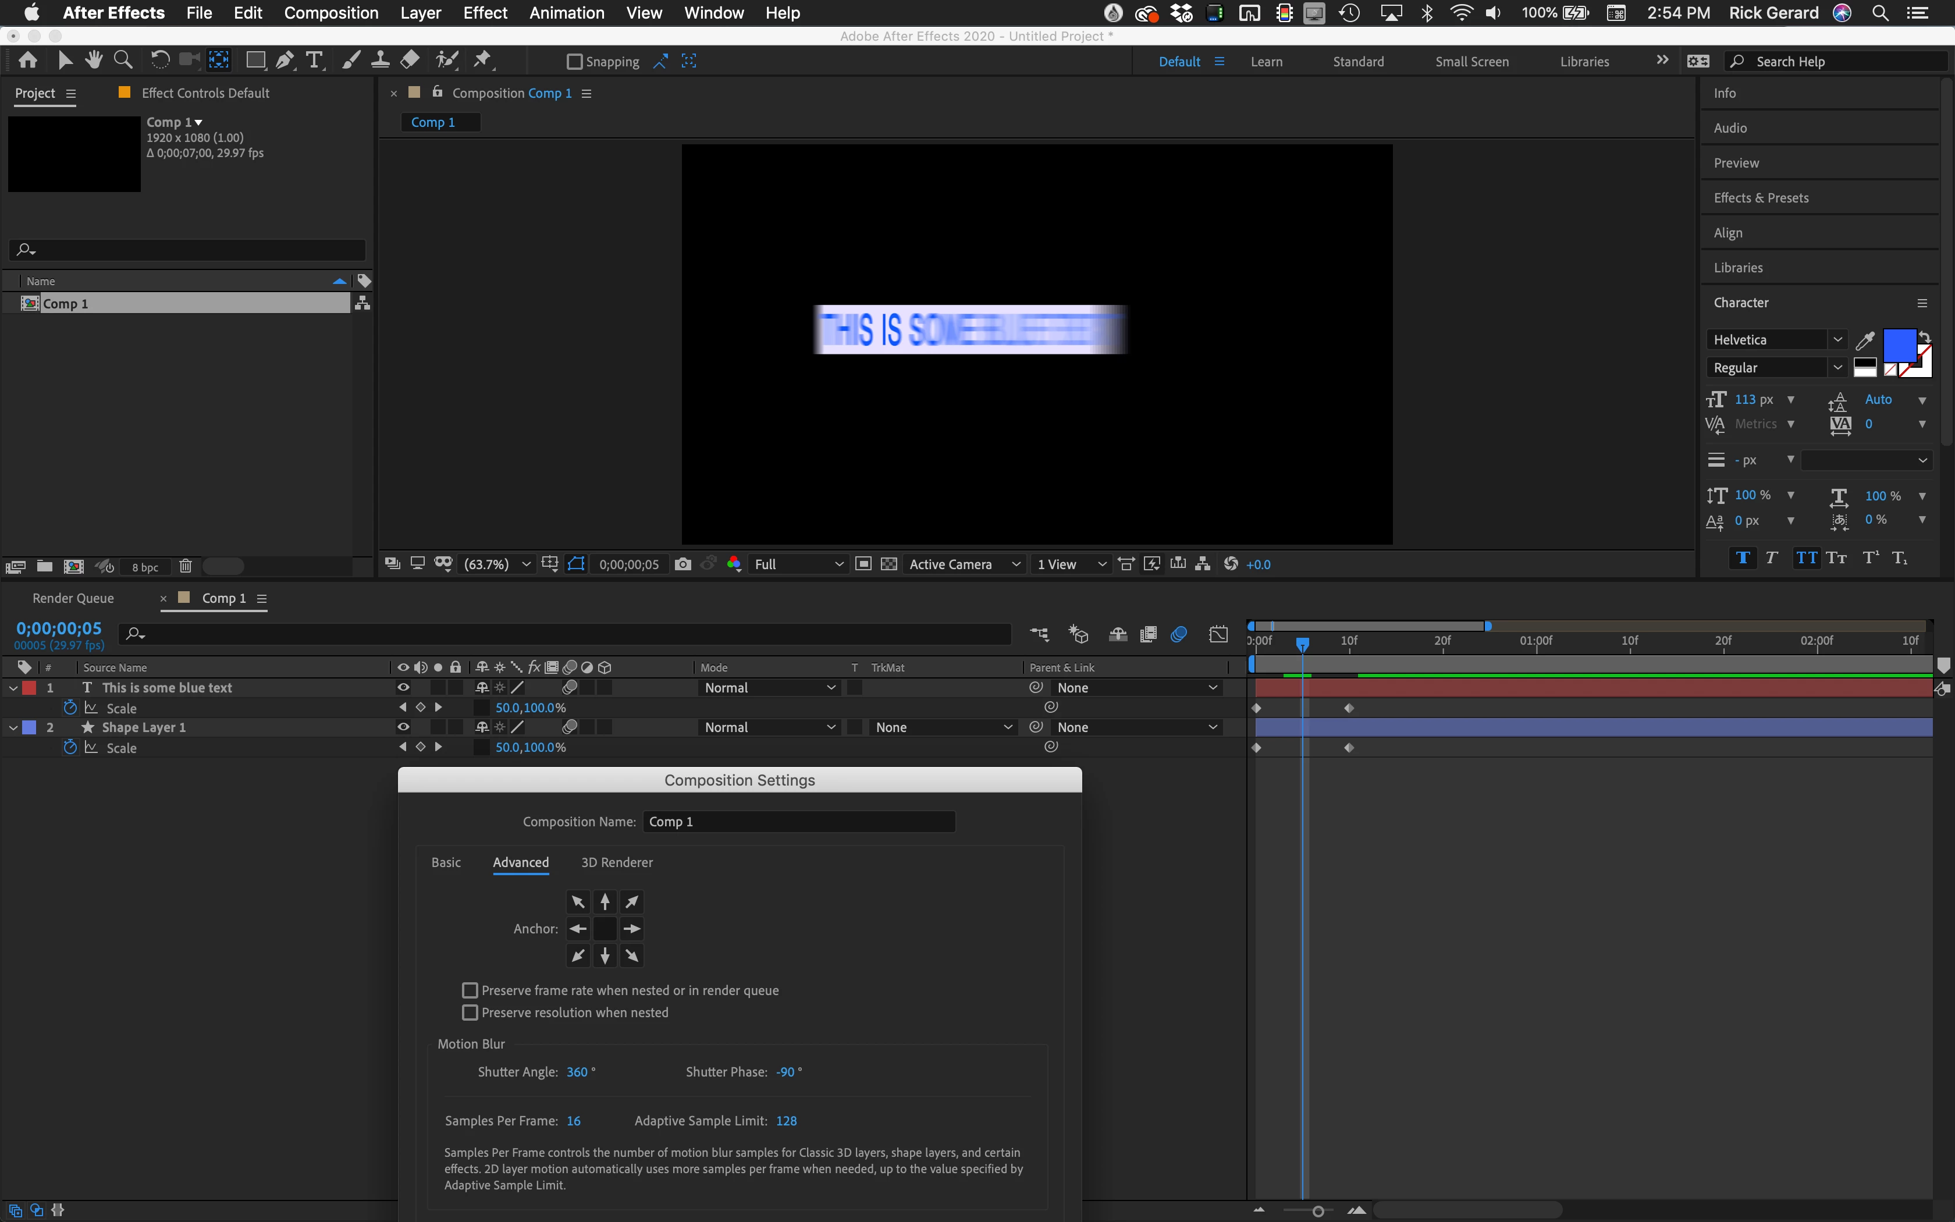Viewport: 1955px width, 1222px height.
Task: Enable the Snapping checkbox
Action: coord(574,62)
